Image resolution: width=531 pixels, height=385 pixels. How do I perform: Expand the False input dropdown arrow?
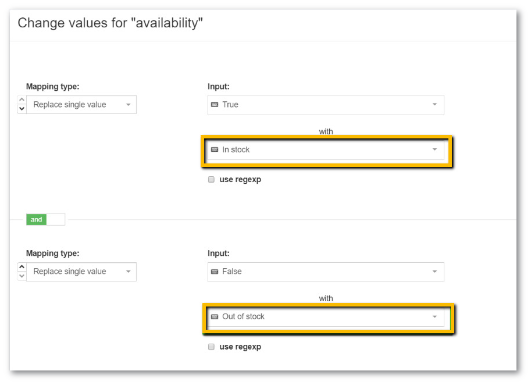pos(434,272)
